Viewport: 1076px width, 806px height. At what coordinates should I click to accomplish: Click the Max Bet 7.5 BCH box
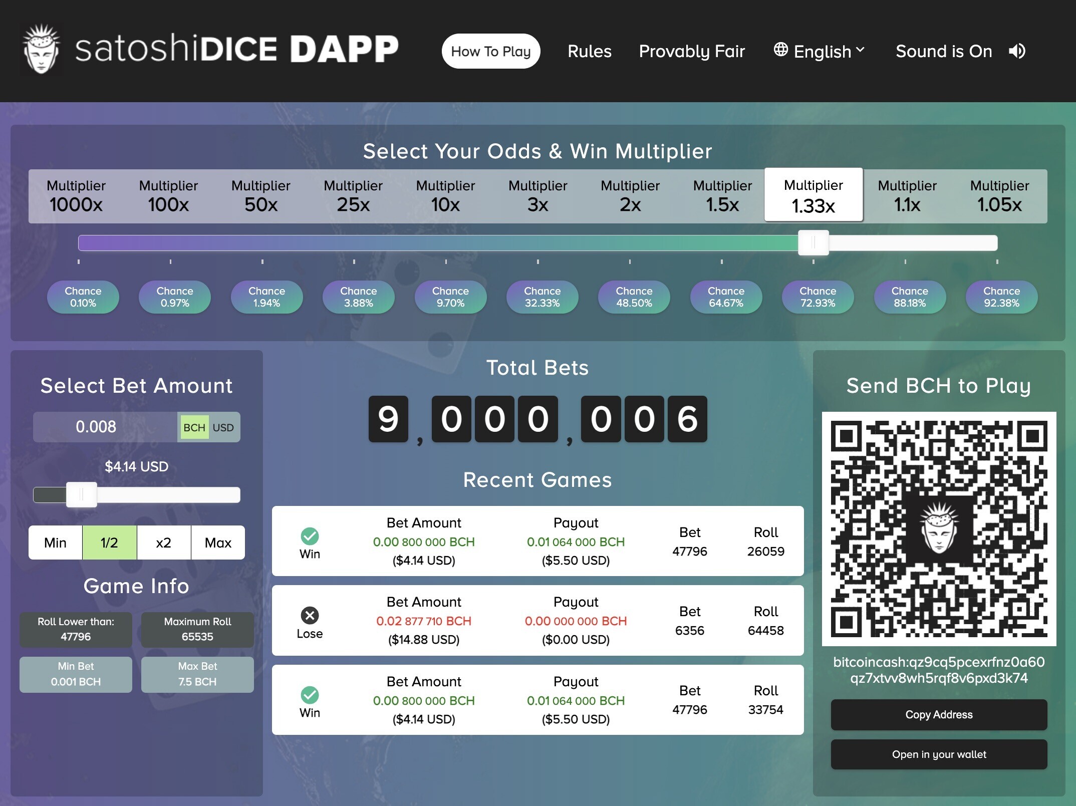197,674
